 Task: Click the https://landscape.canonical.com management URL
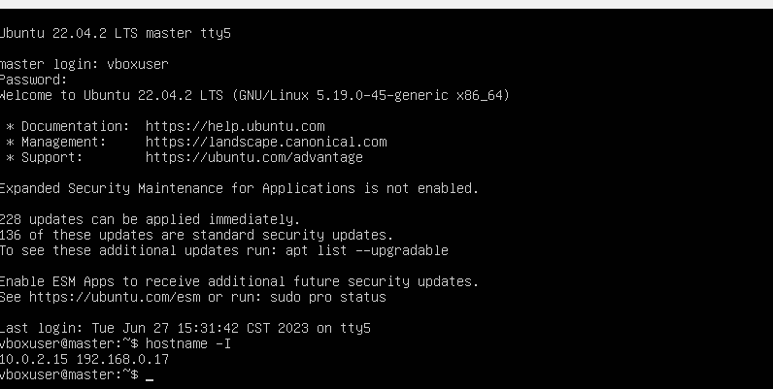coord(266,143)
